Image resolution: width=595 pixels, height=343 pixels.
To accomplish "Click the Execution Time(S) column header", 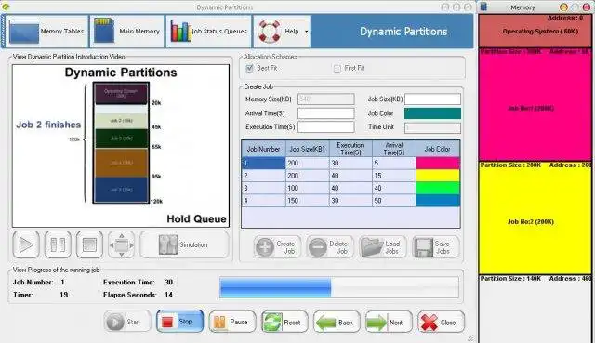I will click(x=350, y=149).
